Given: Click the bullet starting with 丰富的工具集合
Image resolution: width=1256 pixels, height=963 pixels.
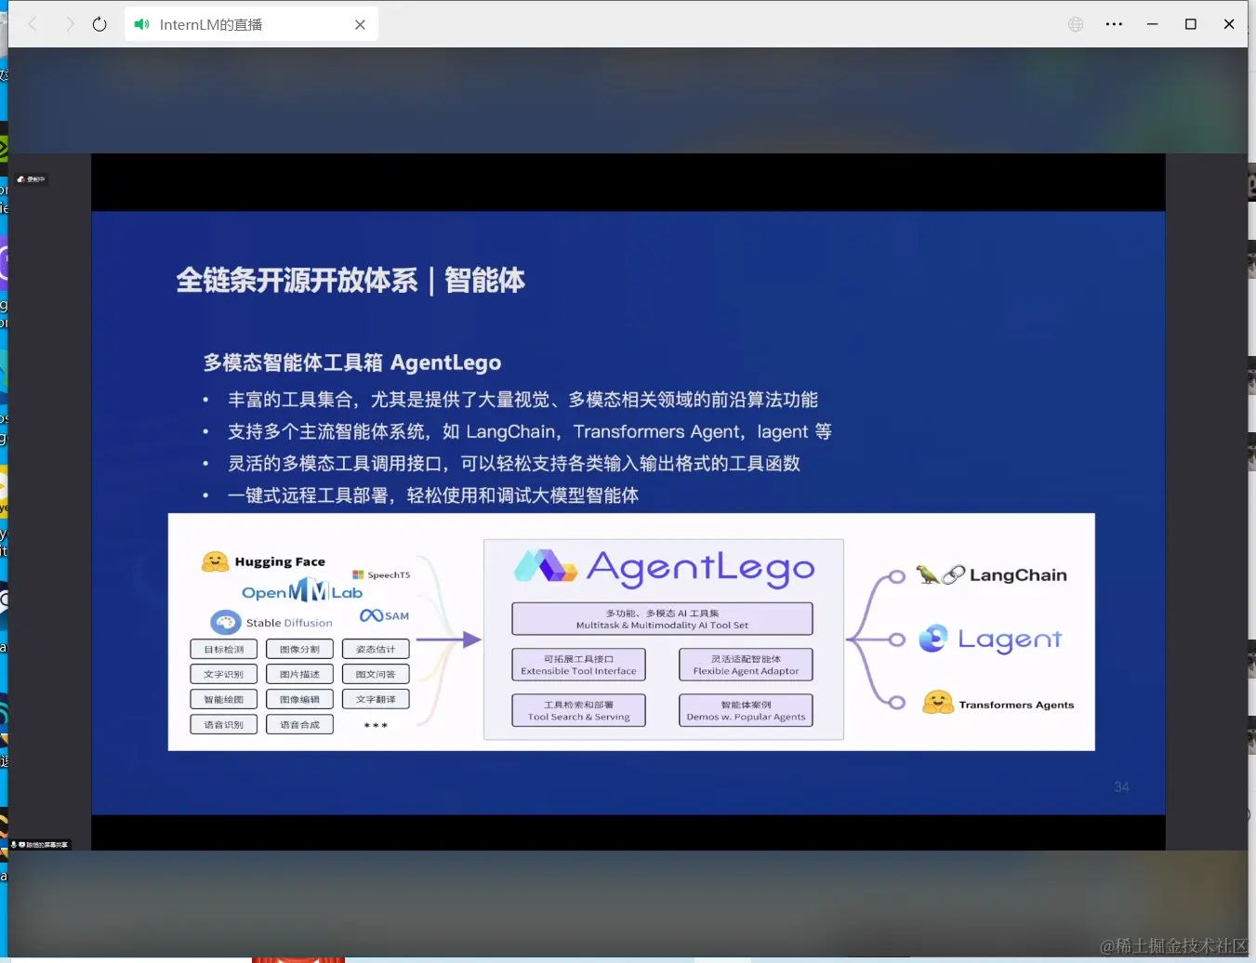Looking at the screenshot, I should tap(522, 400).
